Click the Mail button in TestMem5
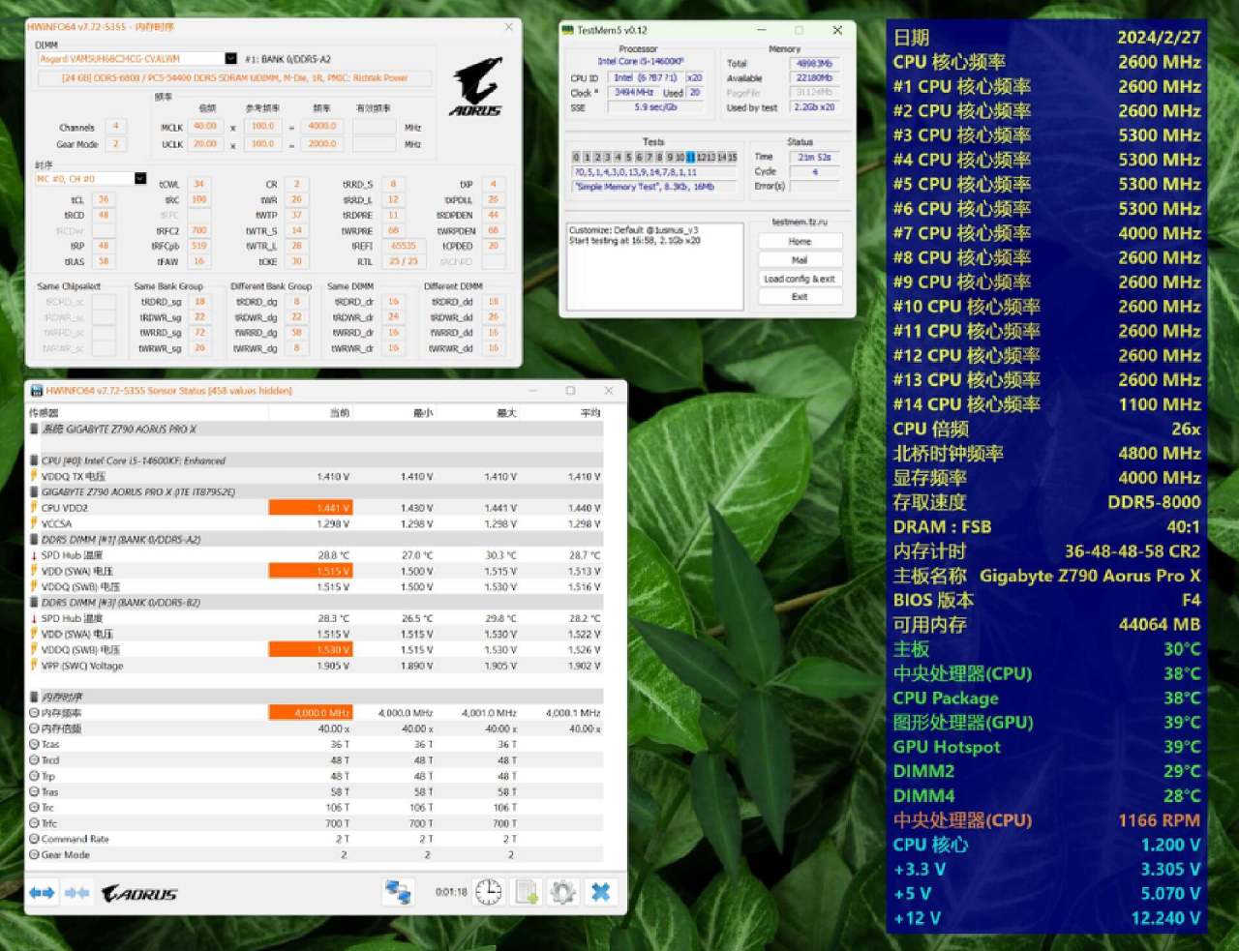The height and width of the screenshot is (951, 1239). [800, 259]
